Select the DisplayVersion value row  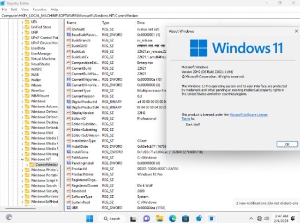coord(116,113)
